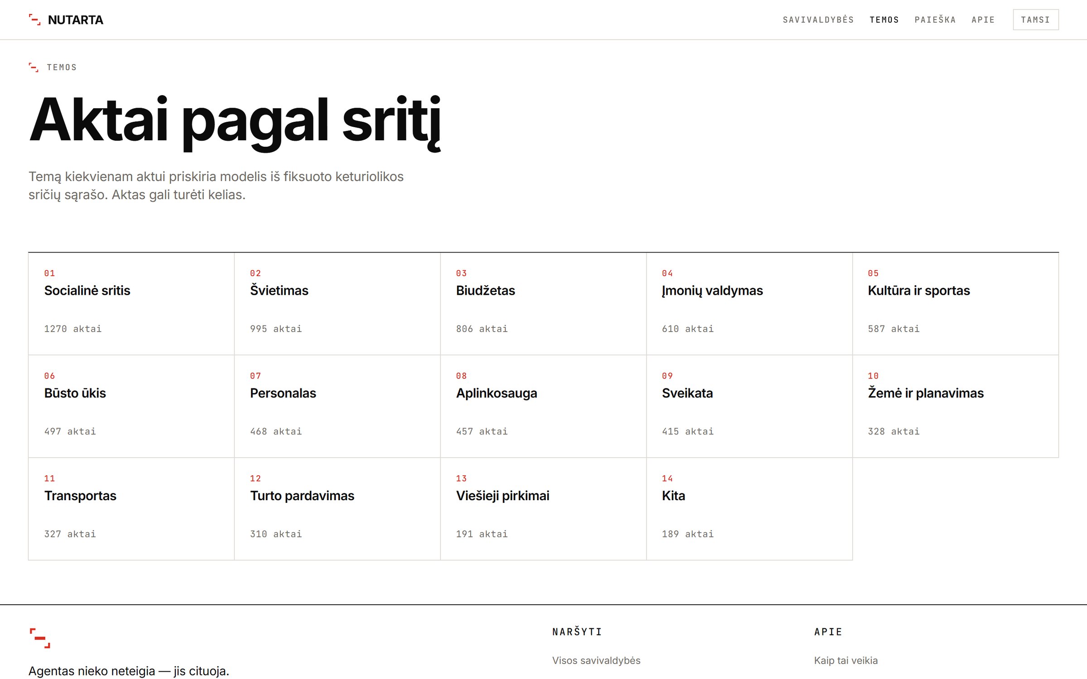
Task: Click the NUTARTA brand name
Action: coord(76,20)
